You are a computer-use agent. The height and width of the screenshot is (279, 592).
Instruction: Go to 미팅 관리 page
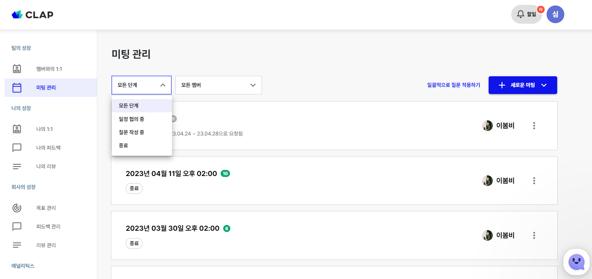[46, 88]
